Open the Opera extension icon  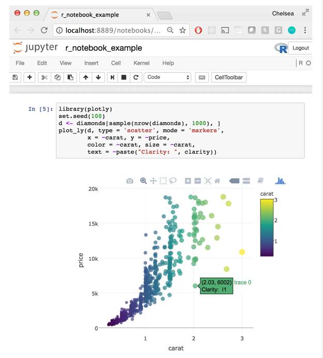pyautogui.click(x=198, y=30)
